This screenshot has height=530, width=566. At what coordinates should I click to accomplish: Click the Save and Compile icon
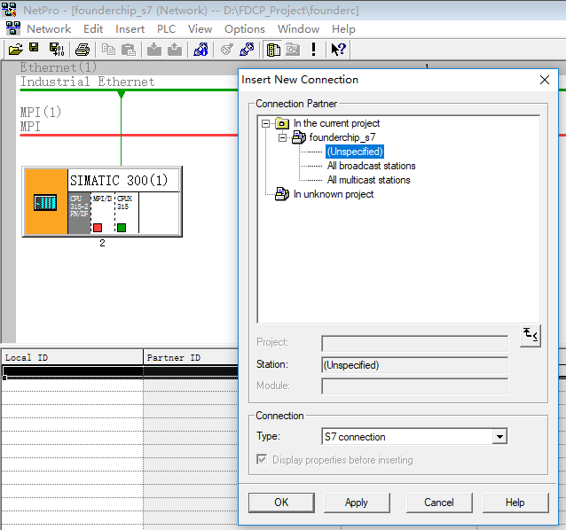(x=56, y=49)
